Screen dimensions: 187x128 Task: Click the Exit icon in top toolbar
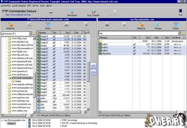pyautogui.click(x=180, y=11)
